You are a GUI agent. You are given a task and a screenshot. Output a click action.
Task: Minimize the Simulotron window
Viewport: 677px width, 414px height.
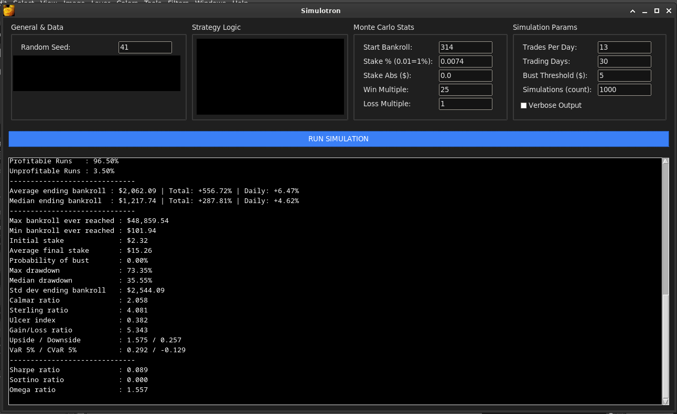(x=644, y=11)
